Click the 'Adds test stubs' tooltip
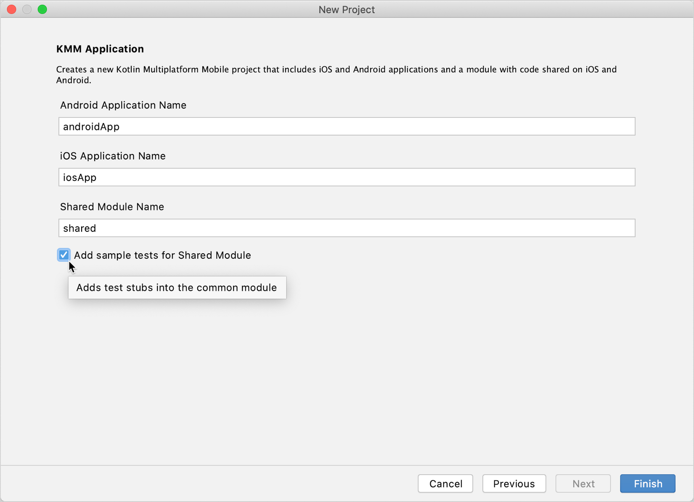694x502 pixels. (x=177, y=288)
